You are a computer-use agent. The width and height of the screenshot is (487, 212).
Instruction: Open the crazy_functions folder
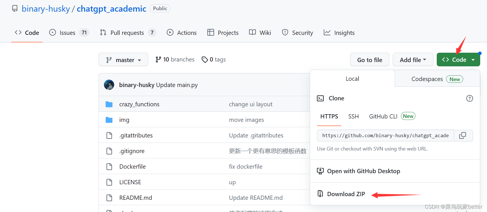pos(139,104)
